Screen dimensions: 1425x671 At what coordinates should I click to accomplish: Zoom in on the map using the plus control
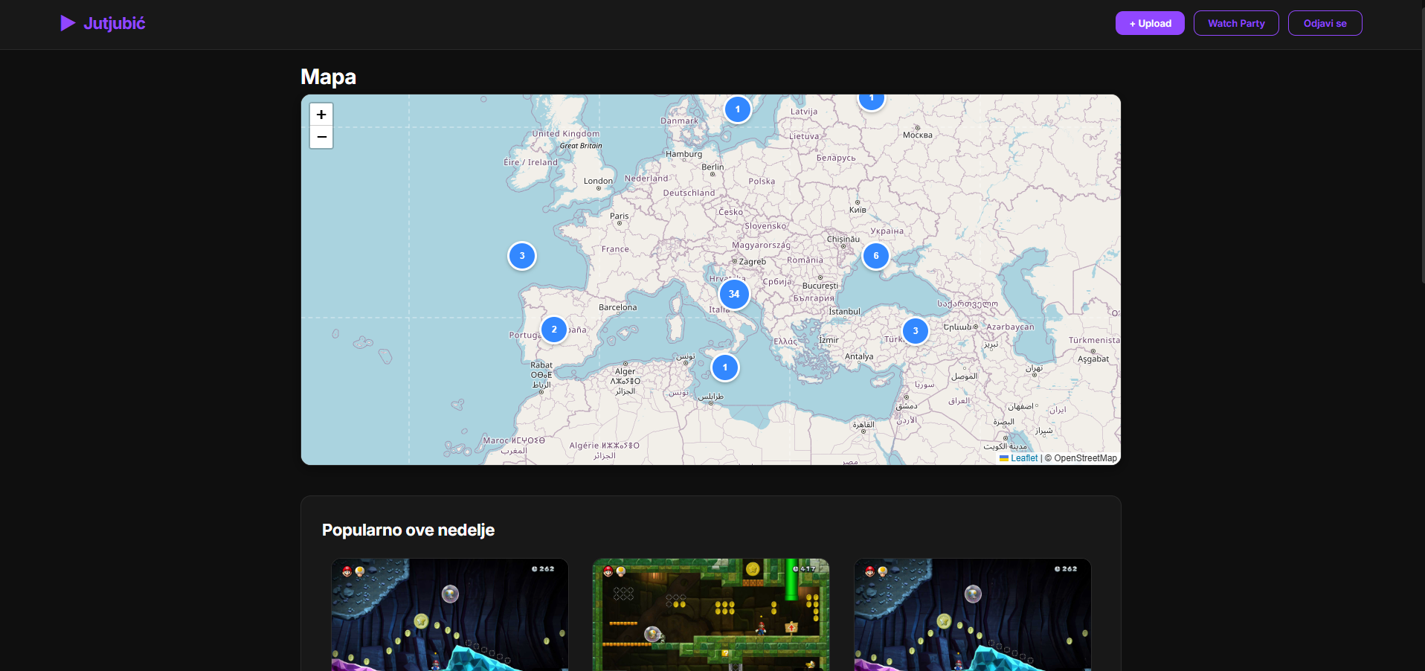click(x=321, y=115)
